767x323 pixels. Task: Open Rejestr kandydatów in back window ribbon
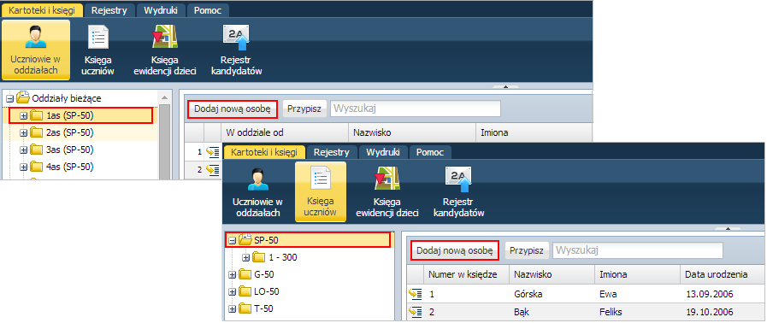coord(236,50)
